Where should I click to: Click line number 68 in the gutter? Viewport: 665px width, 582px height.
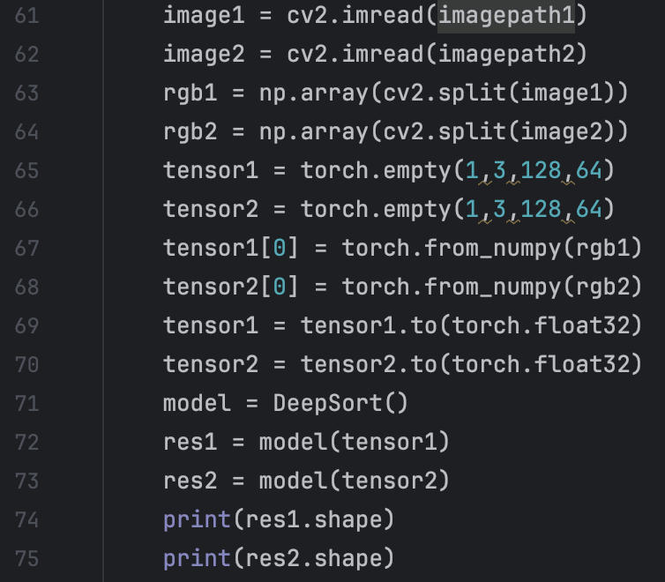click(x=26, y=287)
